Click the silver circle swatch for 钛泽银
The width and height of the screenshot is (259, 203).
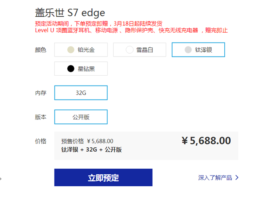[x=188, y=50]
